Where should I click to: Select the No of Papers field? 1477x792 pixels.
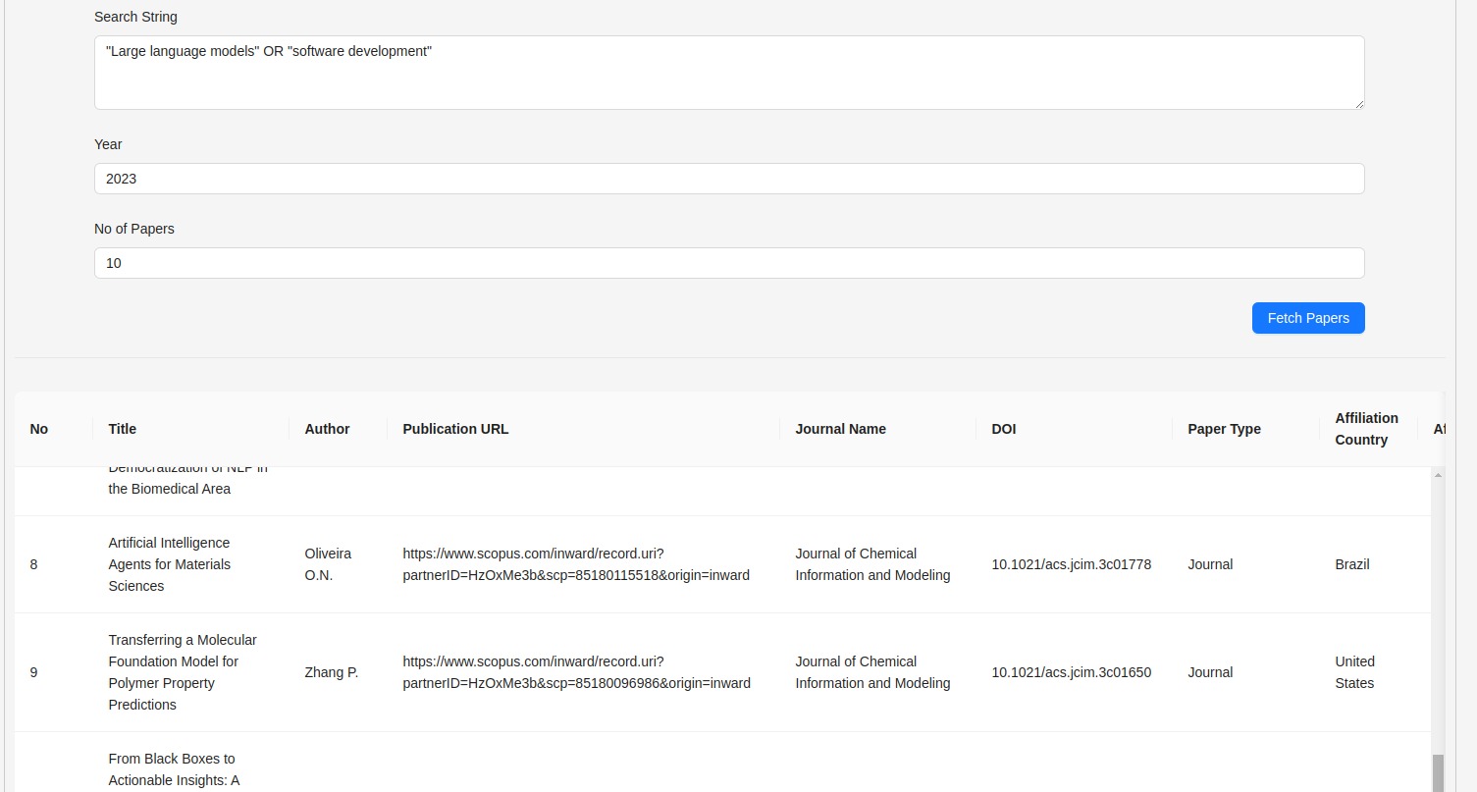728,263
